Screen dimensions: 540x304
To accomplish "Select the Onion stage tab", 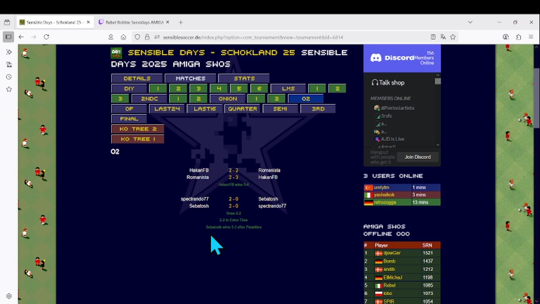I will point(228,99).
